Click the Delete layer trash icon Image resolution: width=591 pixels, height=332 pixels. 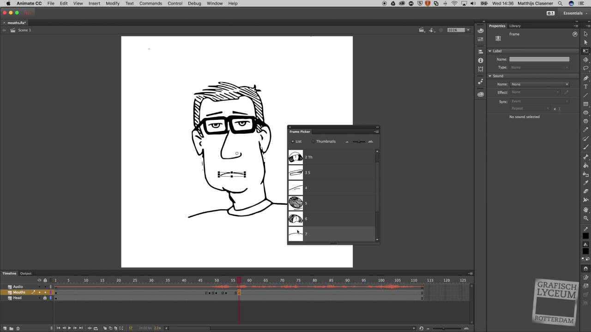[x=18, y=328]
